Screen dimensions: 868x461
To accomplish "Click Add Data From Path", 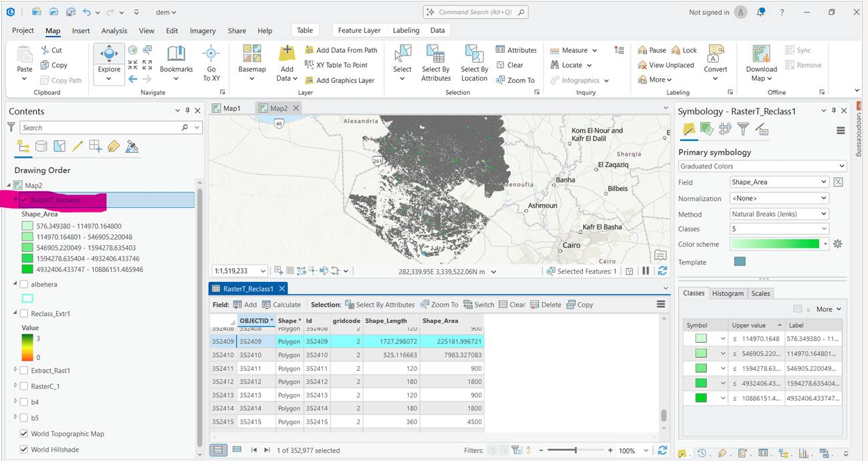I will pyautogui.click(x=341, y=50).
